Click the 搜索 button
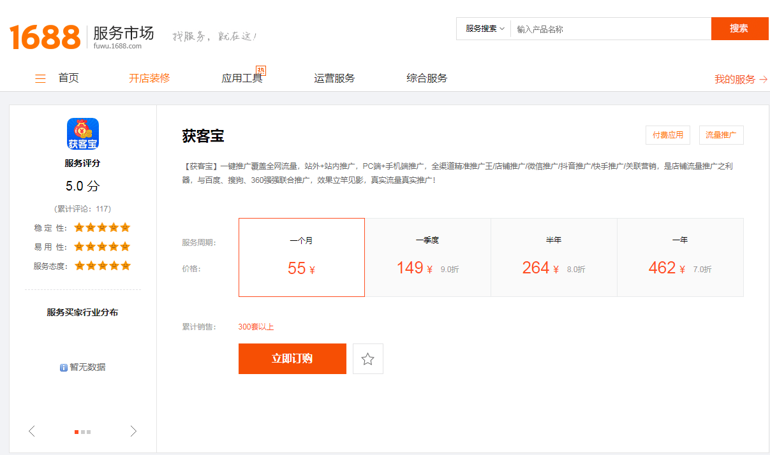Viewport: 770px width, 455px height. point(739,29)
